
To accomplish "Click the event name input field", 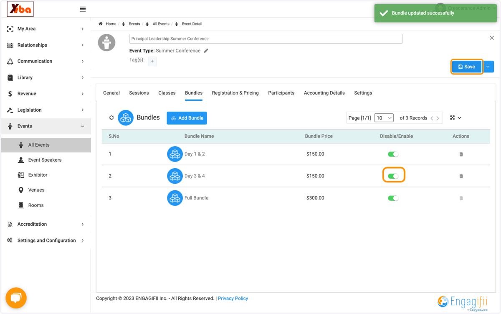I will (266, 39).
